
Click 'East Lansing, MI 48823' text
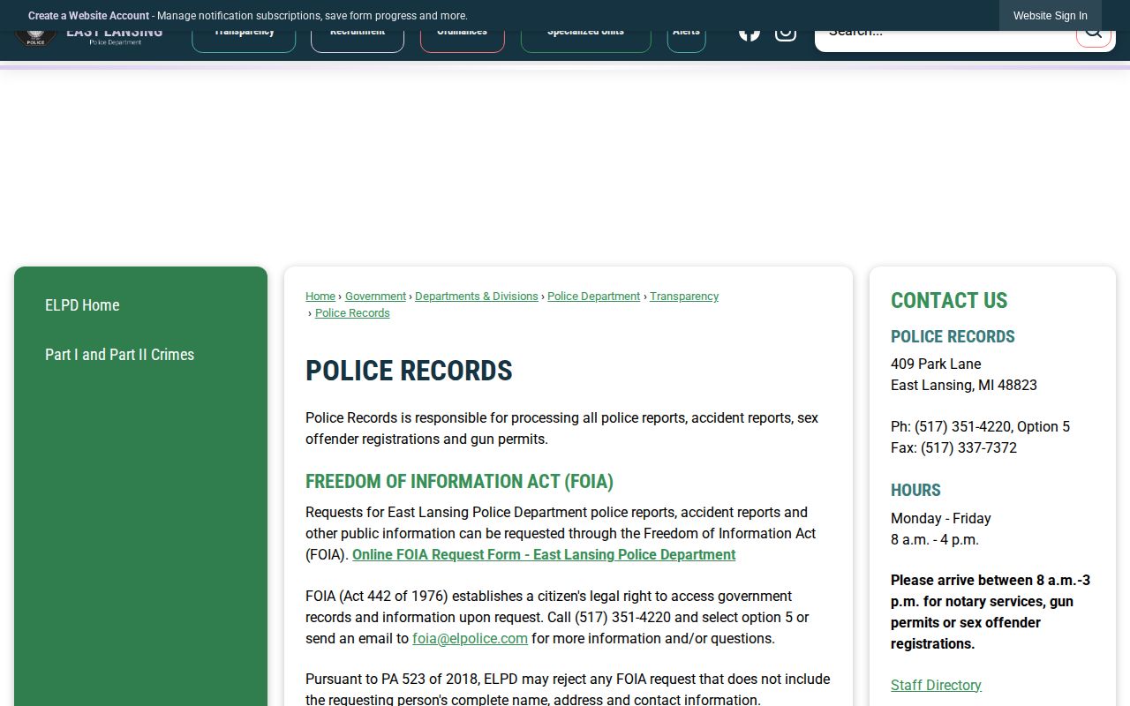tap(964, 386)
